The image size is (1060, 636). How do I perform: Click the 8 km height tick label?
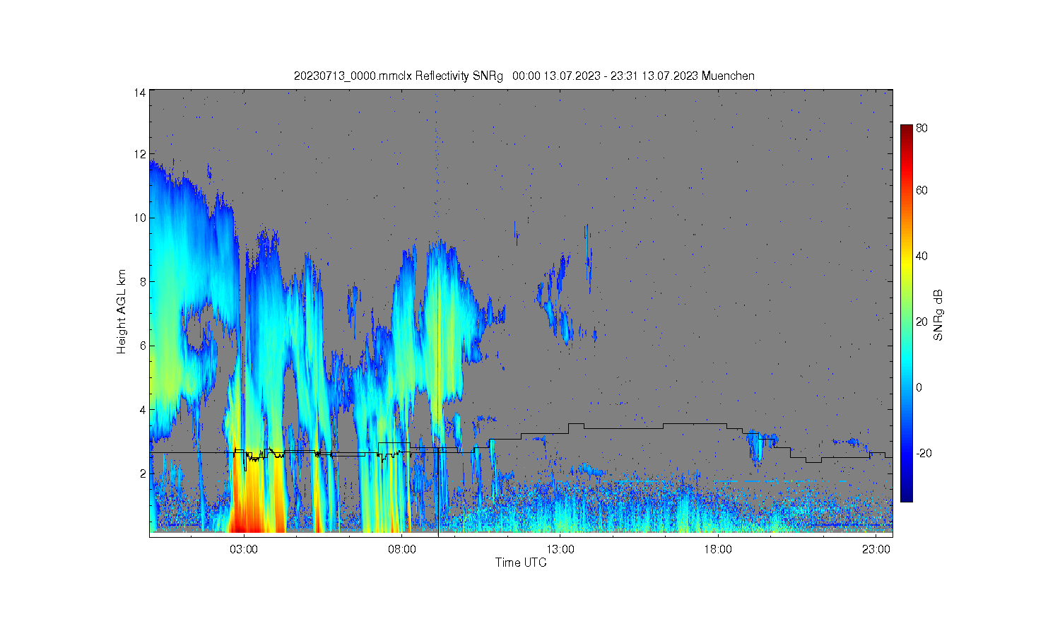[x=143, y=281]
